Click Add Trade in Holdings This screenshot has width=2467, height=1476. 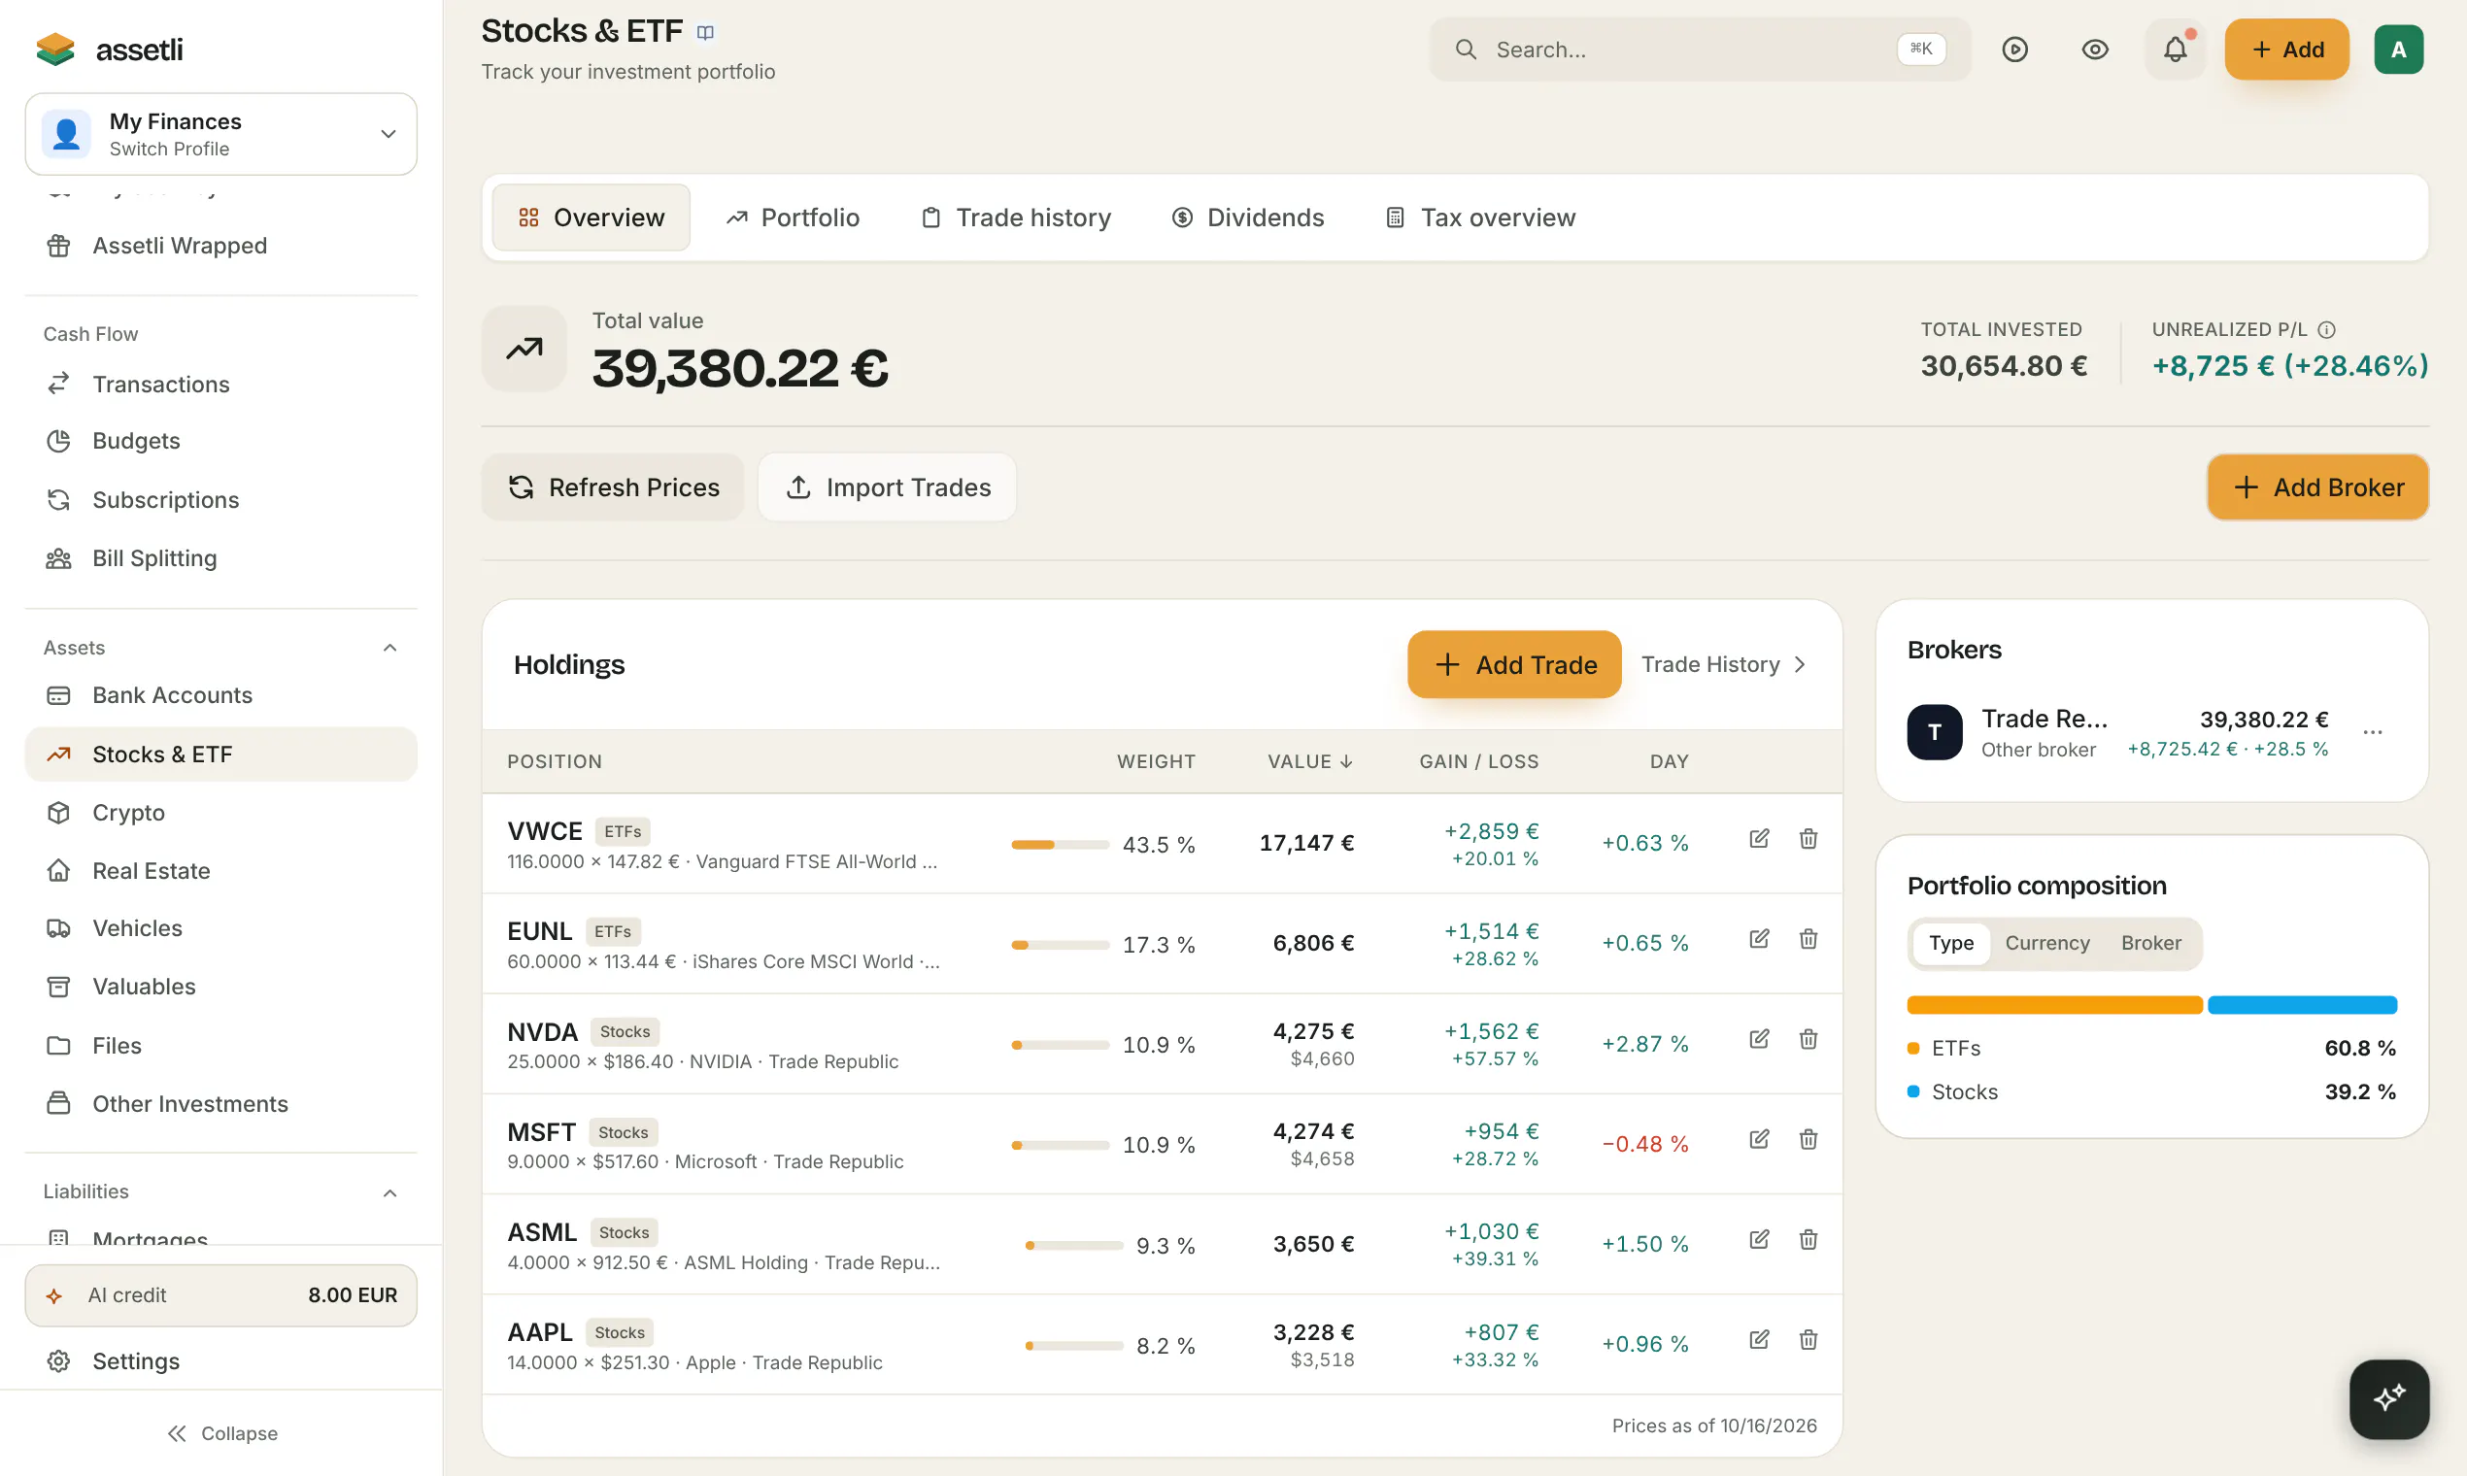(x=1514, y=664)
